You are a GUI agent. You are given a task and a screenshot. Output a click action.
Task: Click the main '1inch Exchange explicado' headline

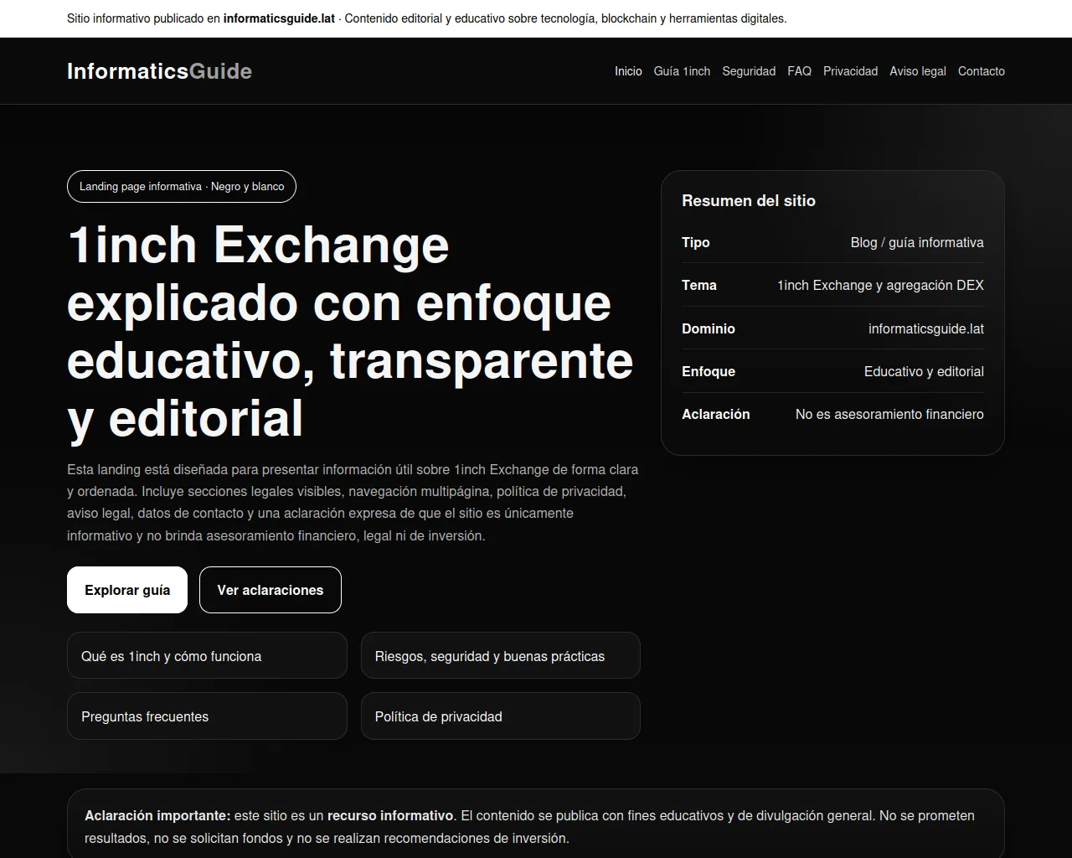350,331
